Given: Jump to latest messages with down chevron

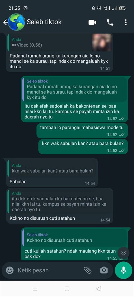Looking at the screenshot, I should click(x=124, y=253).
